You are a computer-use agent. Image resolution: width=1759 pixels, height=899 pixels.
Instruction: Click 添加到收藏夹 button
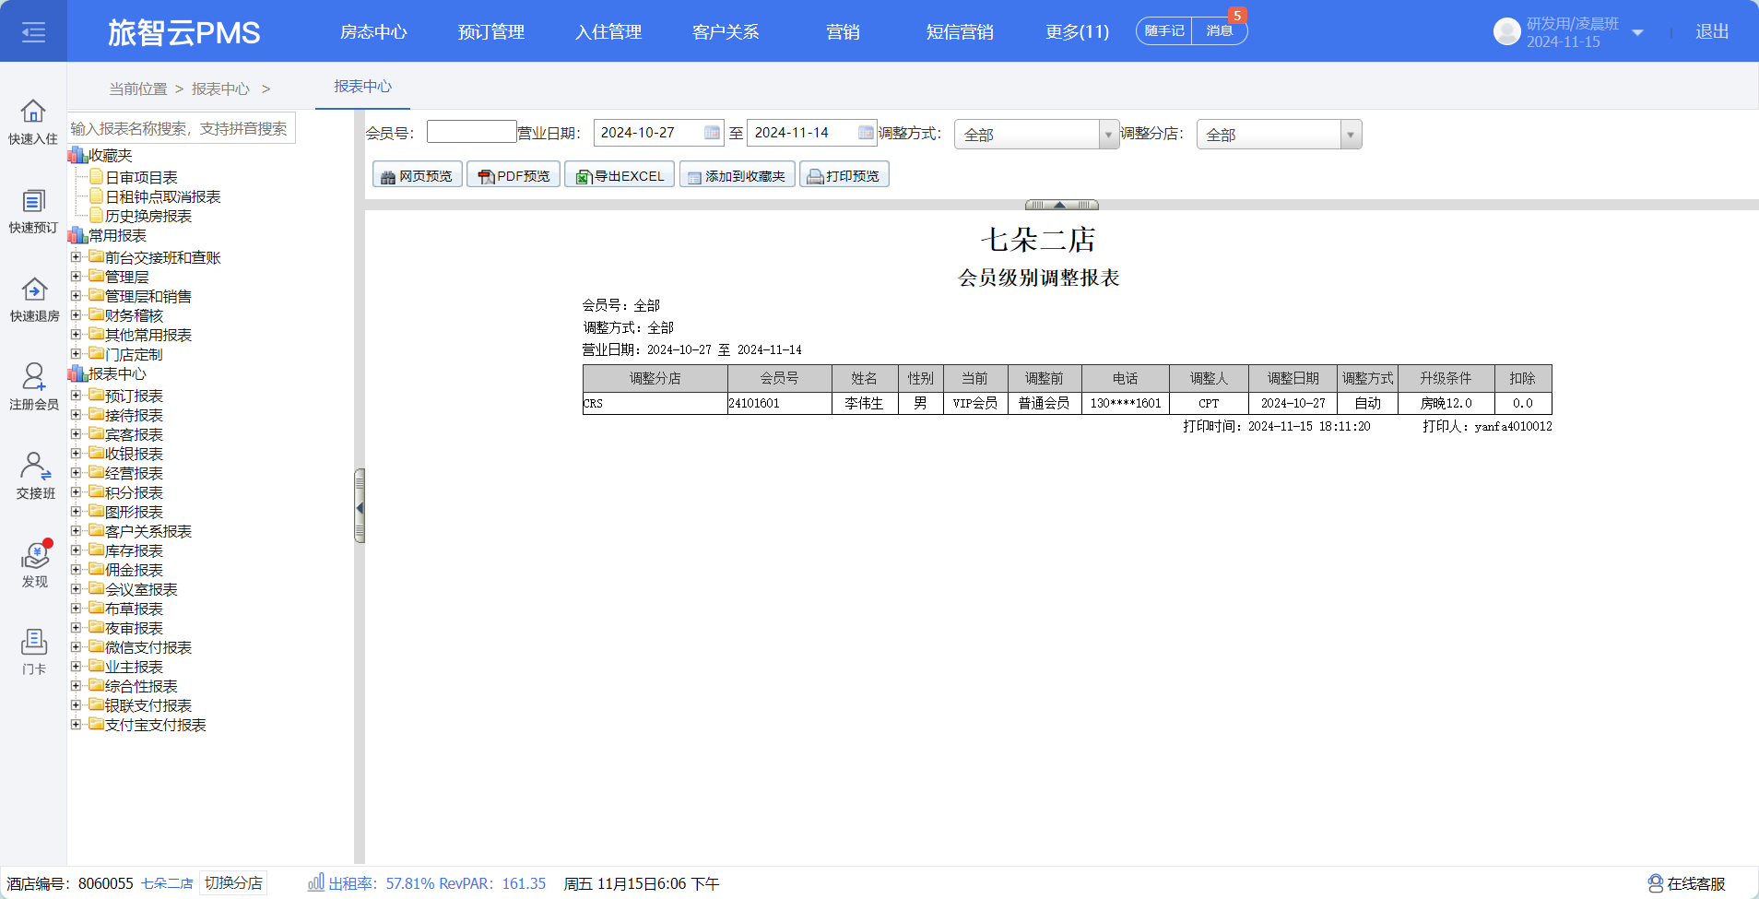coord(737,175)
